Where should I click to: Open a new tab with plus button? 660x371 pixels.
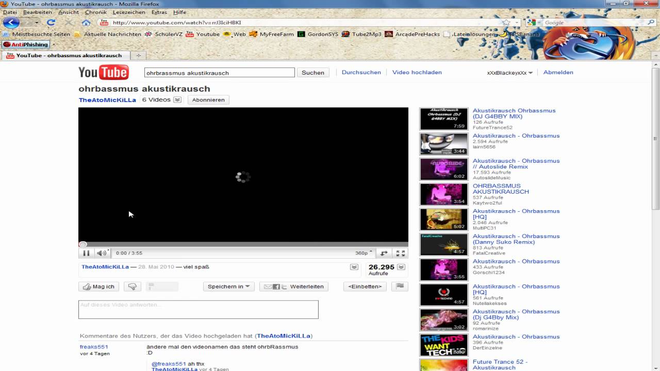coord(138,56)
